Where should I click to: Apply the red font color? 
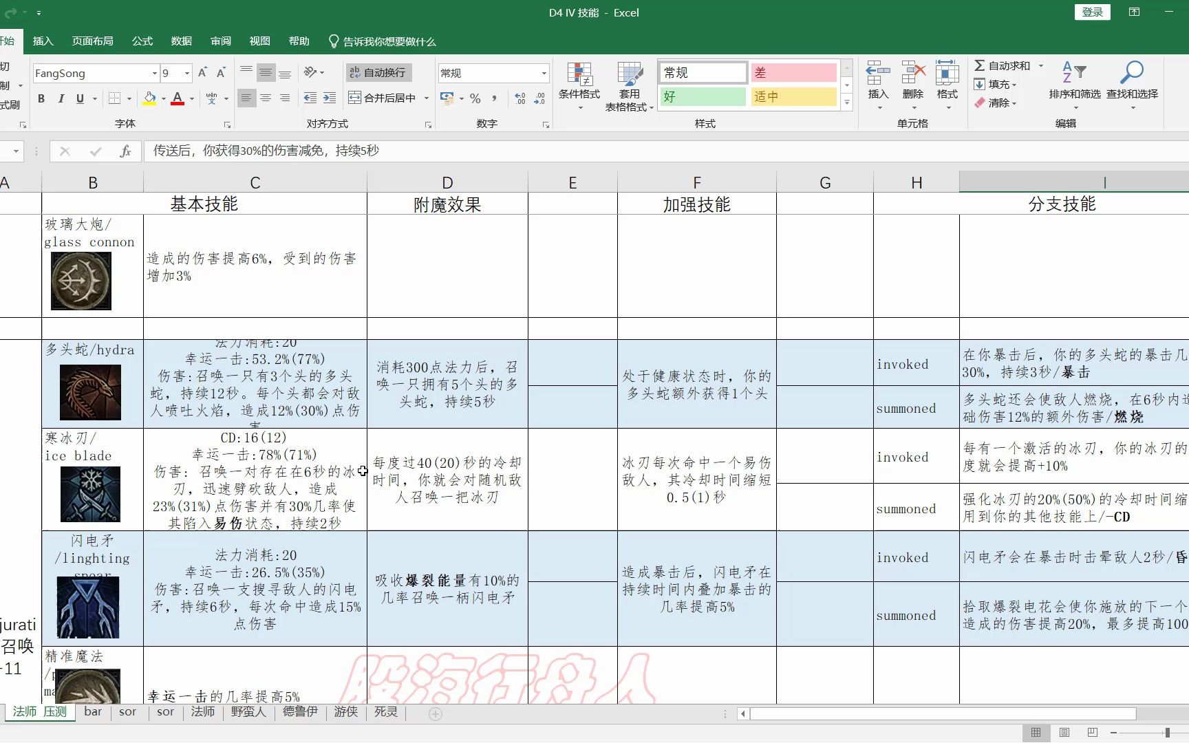pyautogui.click(x=178, y=98)
